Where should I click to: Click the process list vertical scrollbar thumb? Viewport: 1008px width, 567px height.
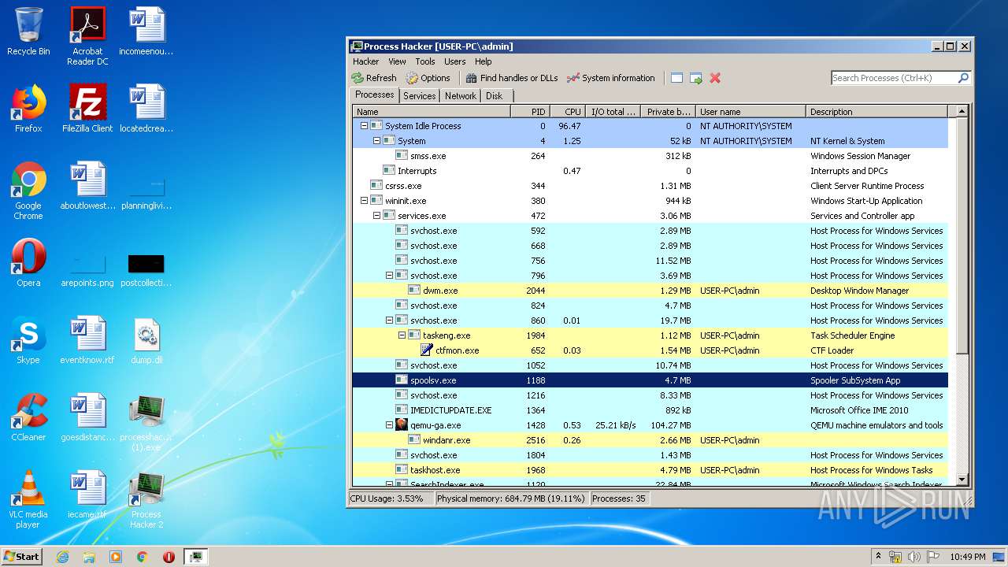point(962,236)
